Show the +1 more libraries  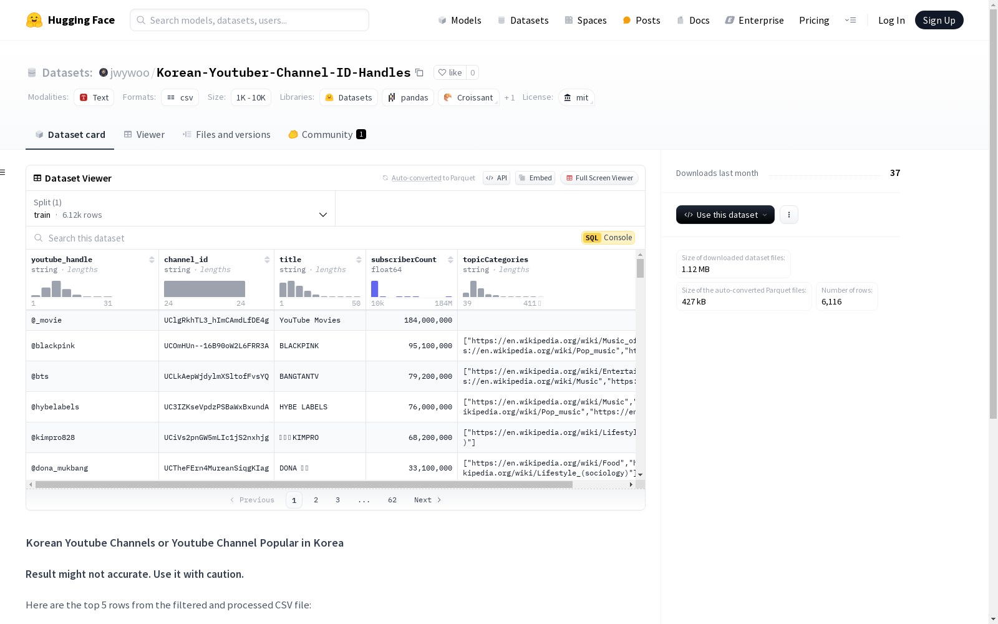tap(510, 97)
